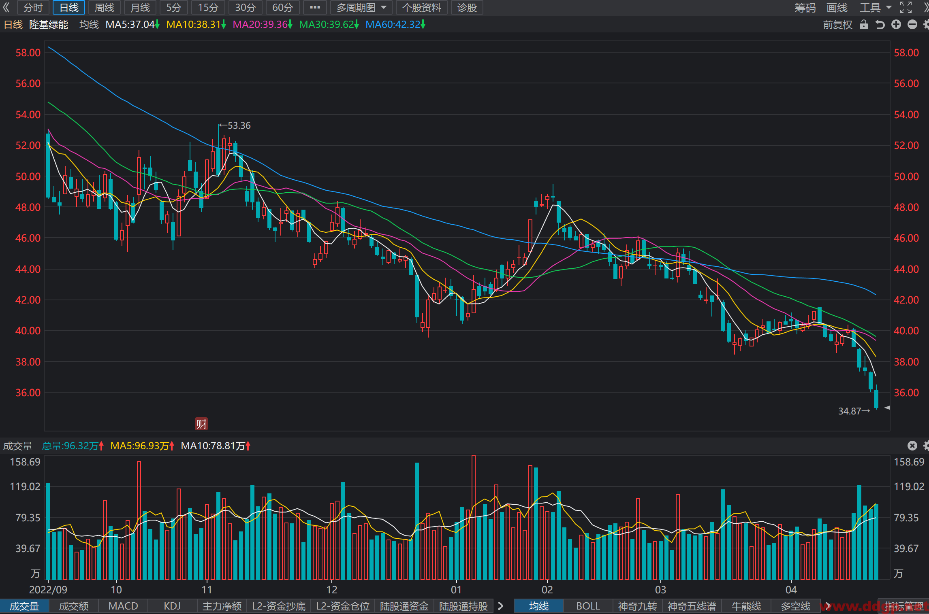Select the 陆股通持股 indicator tab
The width and height of the screenshot is (929, 614).
point(463,606)
